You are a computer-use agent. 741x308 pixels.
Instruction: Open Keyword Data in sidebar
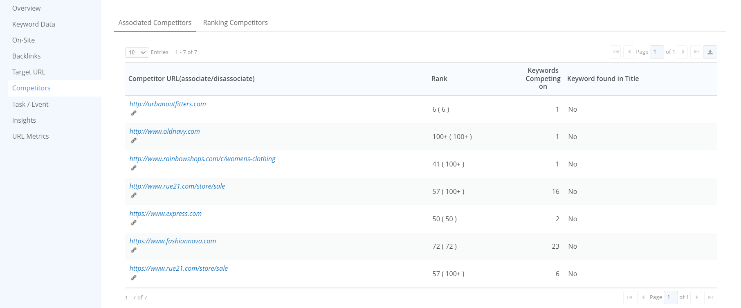[34, 24]
